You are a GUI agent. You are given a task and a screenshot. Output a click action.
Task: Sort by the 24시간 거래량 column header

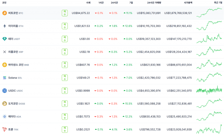pyautogui.click(x=154, y=2)
